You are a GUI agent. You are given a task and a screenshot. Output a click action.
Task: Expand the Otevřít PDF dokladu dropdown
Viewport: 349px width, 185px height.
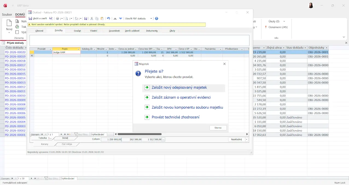pos(151,19)
